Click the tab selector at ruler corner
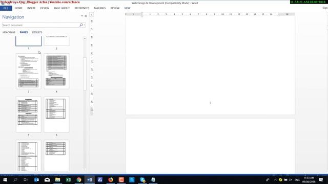 click(x=92, y=14)
